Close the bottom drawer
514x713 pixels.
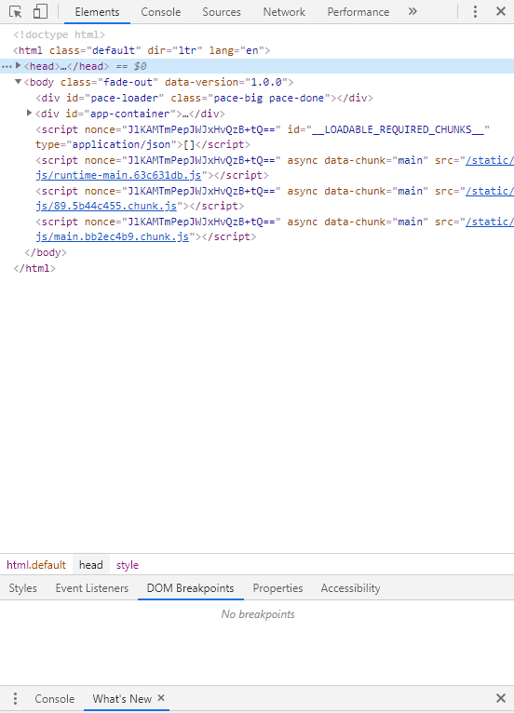[x=501, y=698]
